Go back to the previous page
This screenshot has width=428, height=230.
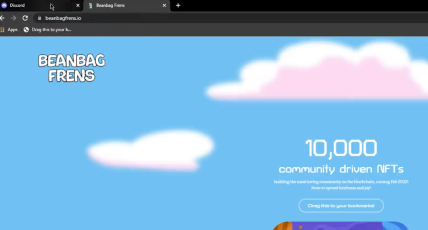[x=2, y=18]
